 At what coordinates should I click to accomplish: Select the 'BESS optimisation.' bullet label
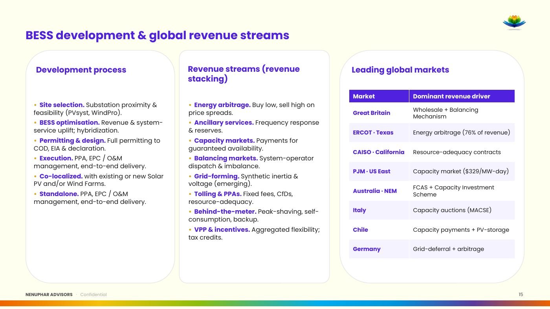(70, 122)
